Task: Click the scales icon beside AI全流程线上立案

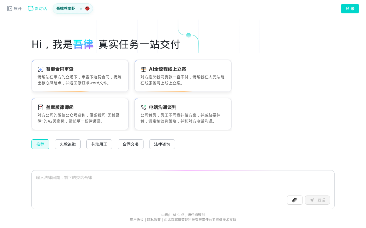Action: point(144,69)
